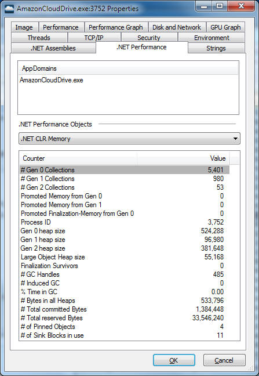259x376 pixels.
Task: Close the Properties window
Action: tap(241, 6)
